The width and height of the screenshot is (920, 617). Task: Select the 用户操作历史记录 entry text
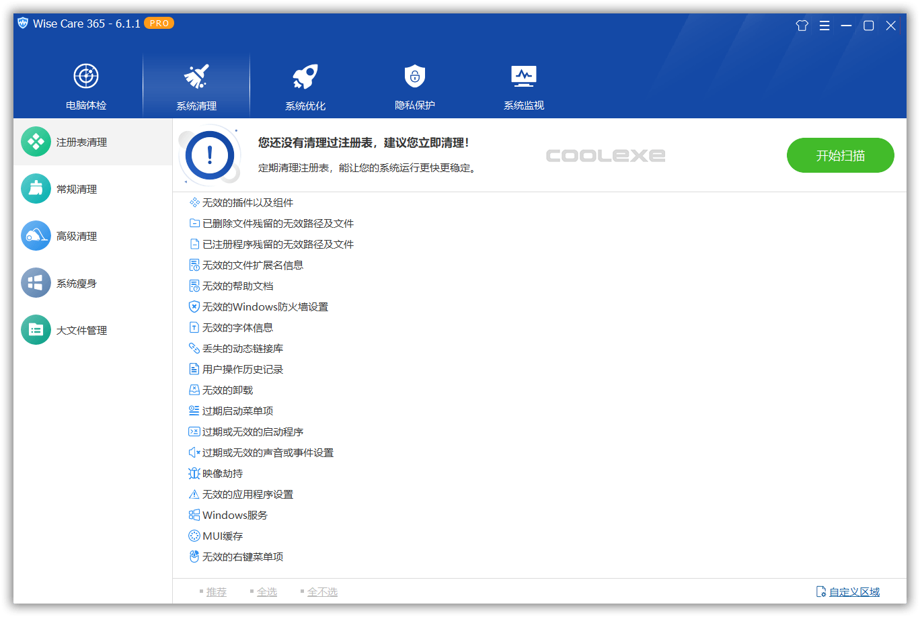pos(243,369)
